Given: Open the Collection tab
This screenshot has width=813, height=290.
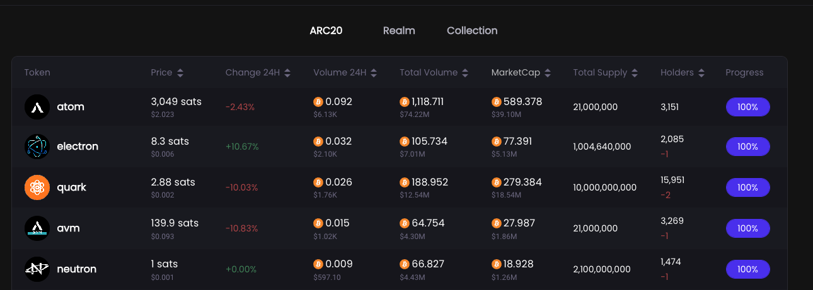Looking at the screenshot, I should [x=472, y=31].
